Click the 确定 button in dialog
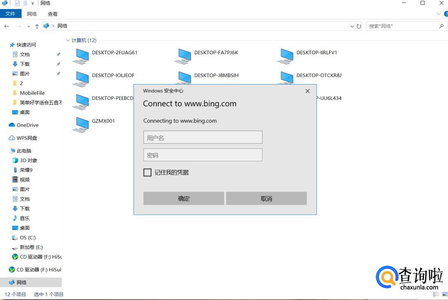 [x=184, y=198]
